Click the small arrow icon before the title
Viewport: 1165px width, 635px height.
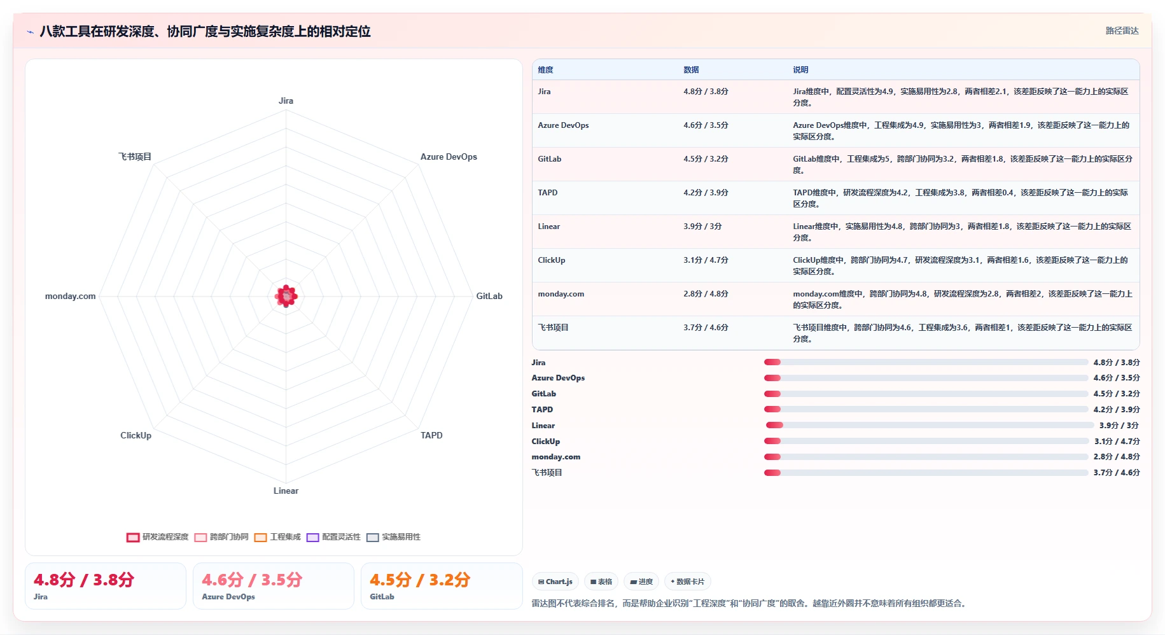click(30, 32)
